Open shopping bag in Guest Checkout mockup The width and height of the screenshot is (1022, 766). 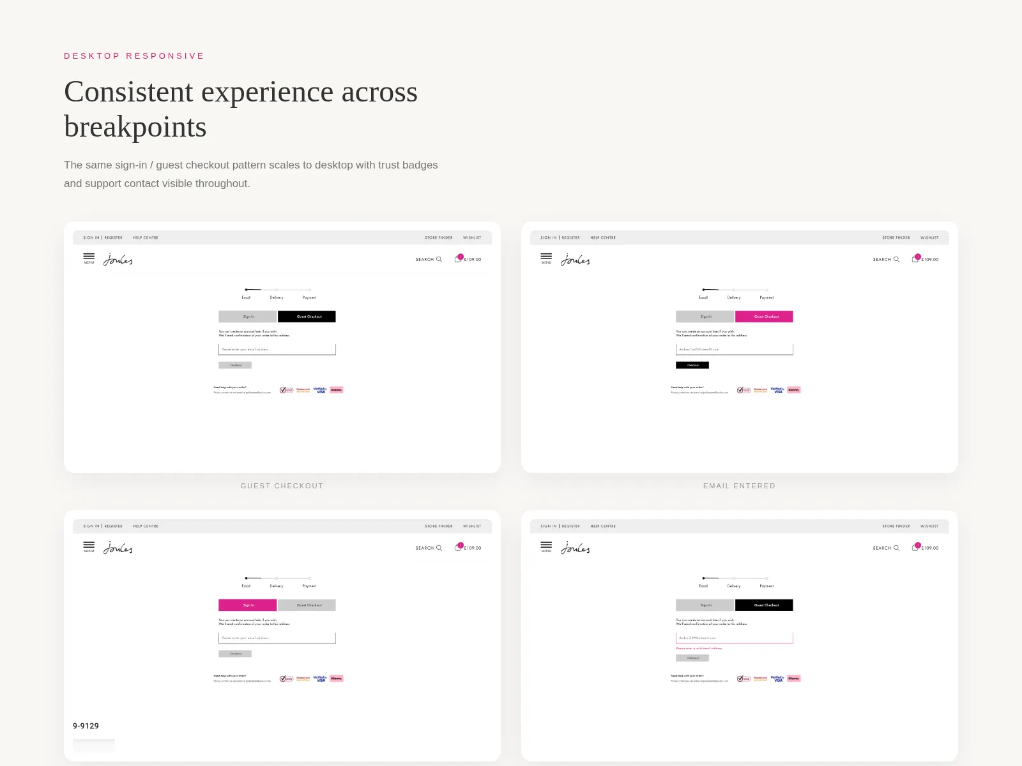[459, 259]
